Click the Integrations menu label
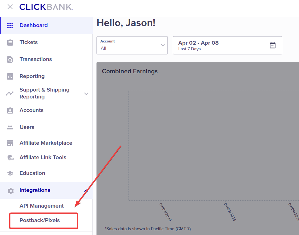This screenshot has height=235, width=299. pos(35,190)
